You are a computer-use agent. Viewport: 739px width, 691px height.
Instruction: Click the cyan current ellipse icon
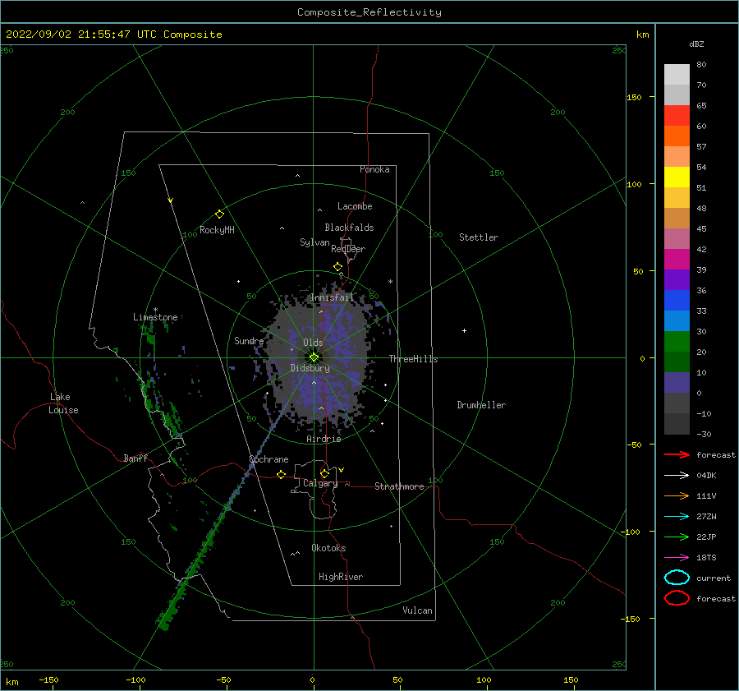click(677, 578)
